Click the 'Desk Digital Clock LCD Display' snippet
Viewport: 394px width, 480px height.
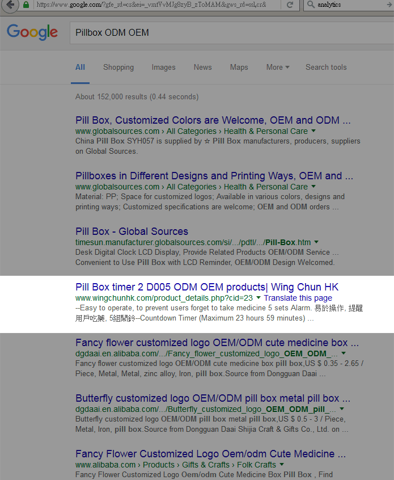pyautogui.click(x=127, y=252)
